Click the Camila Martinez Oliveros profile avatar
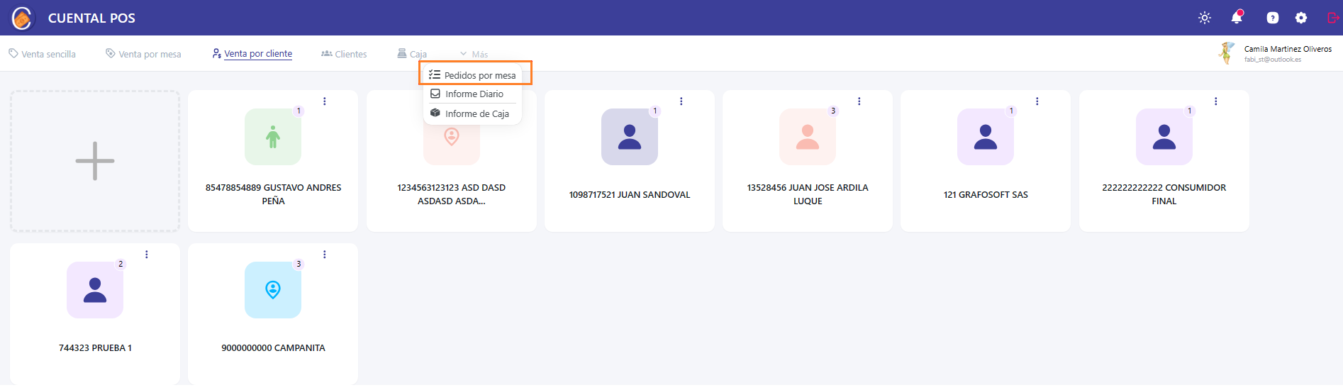 click(x=1226, y=53)
